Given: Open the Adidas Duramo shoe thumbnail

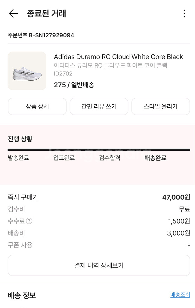Looking at the screenshot, I should (27, 71).
